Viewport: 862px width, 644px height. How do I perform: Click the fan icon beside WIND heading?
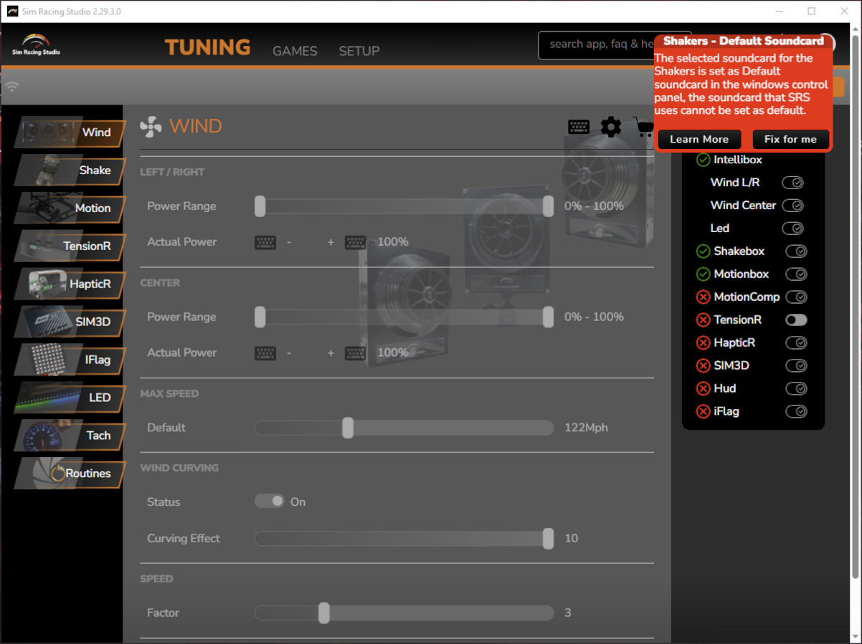[x=151, y=127]
